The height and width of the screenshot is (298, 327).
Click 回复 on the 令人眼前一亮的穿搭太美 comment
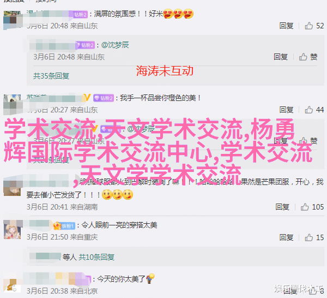[x=286, y=237]
